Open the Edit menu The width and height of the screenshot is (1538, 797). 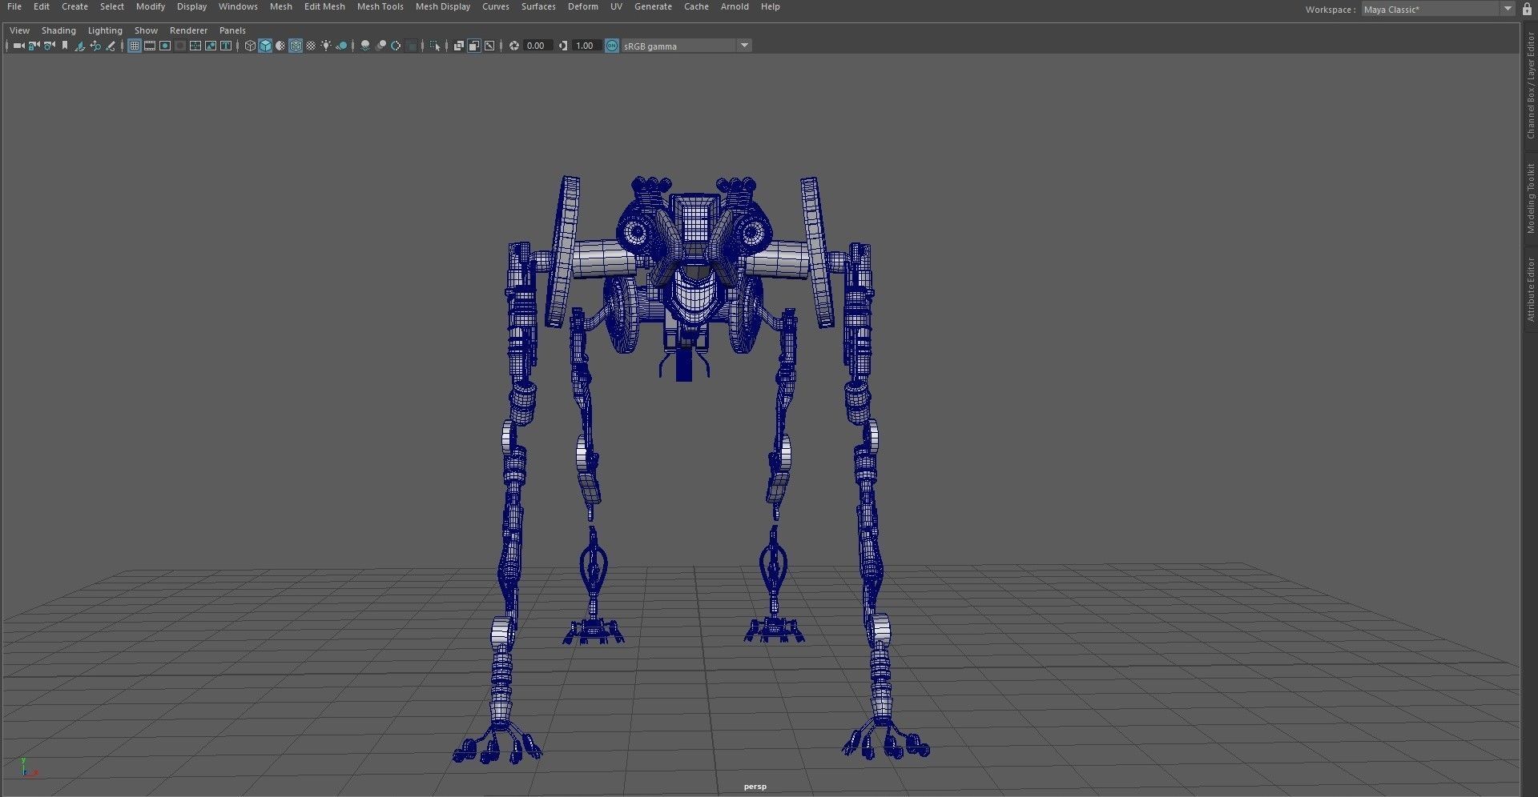(x=42, y=6)
